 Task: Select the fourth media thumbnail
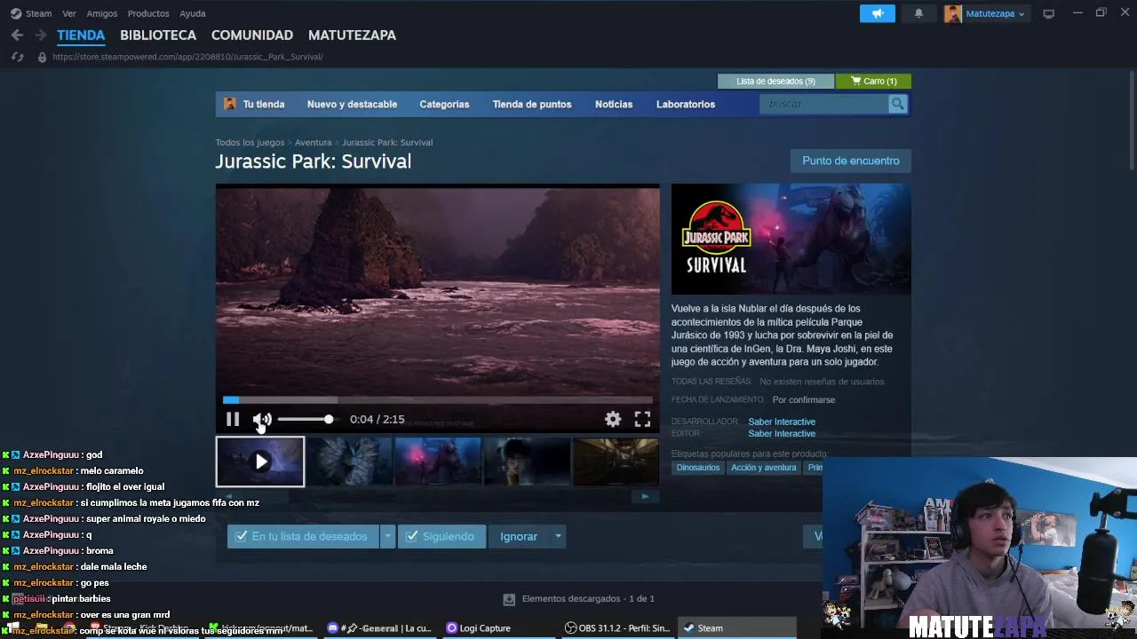coord(527,461)
